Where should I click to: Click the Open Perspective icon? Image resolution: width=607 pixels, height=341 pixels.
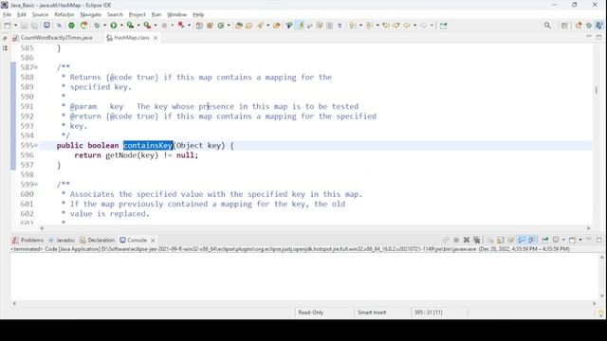[x=564, y=26]
